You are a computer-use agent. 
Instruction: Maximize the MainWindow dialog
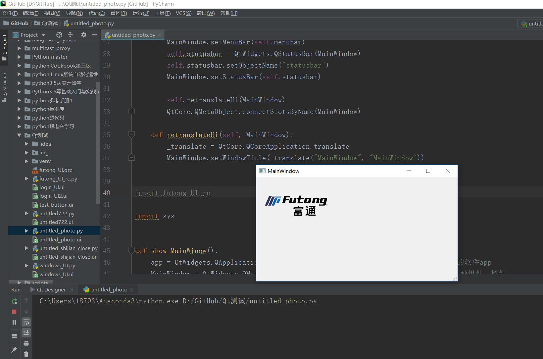[428, 171]
